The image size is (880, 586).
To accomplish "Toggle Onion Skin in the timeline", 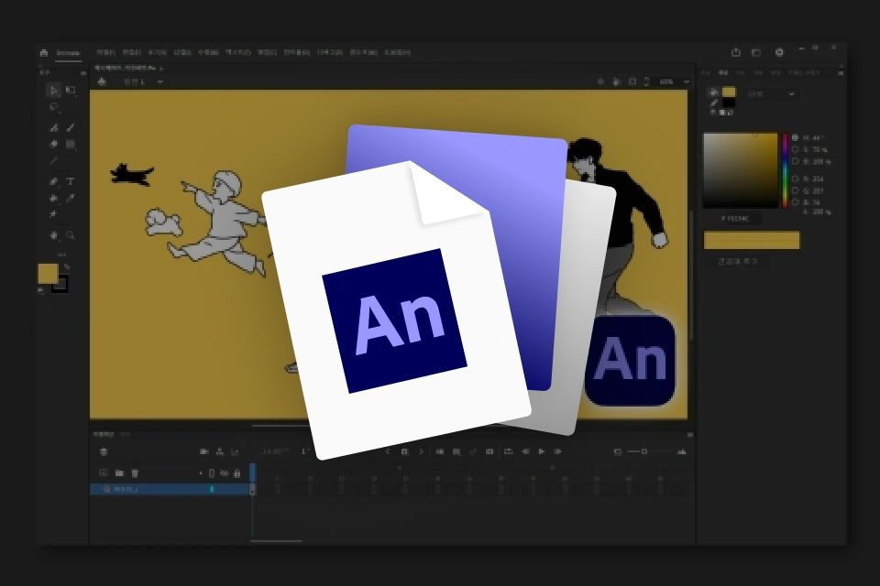I will 440,451.
